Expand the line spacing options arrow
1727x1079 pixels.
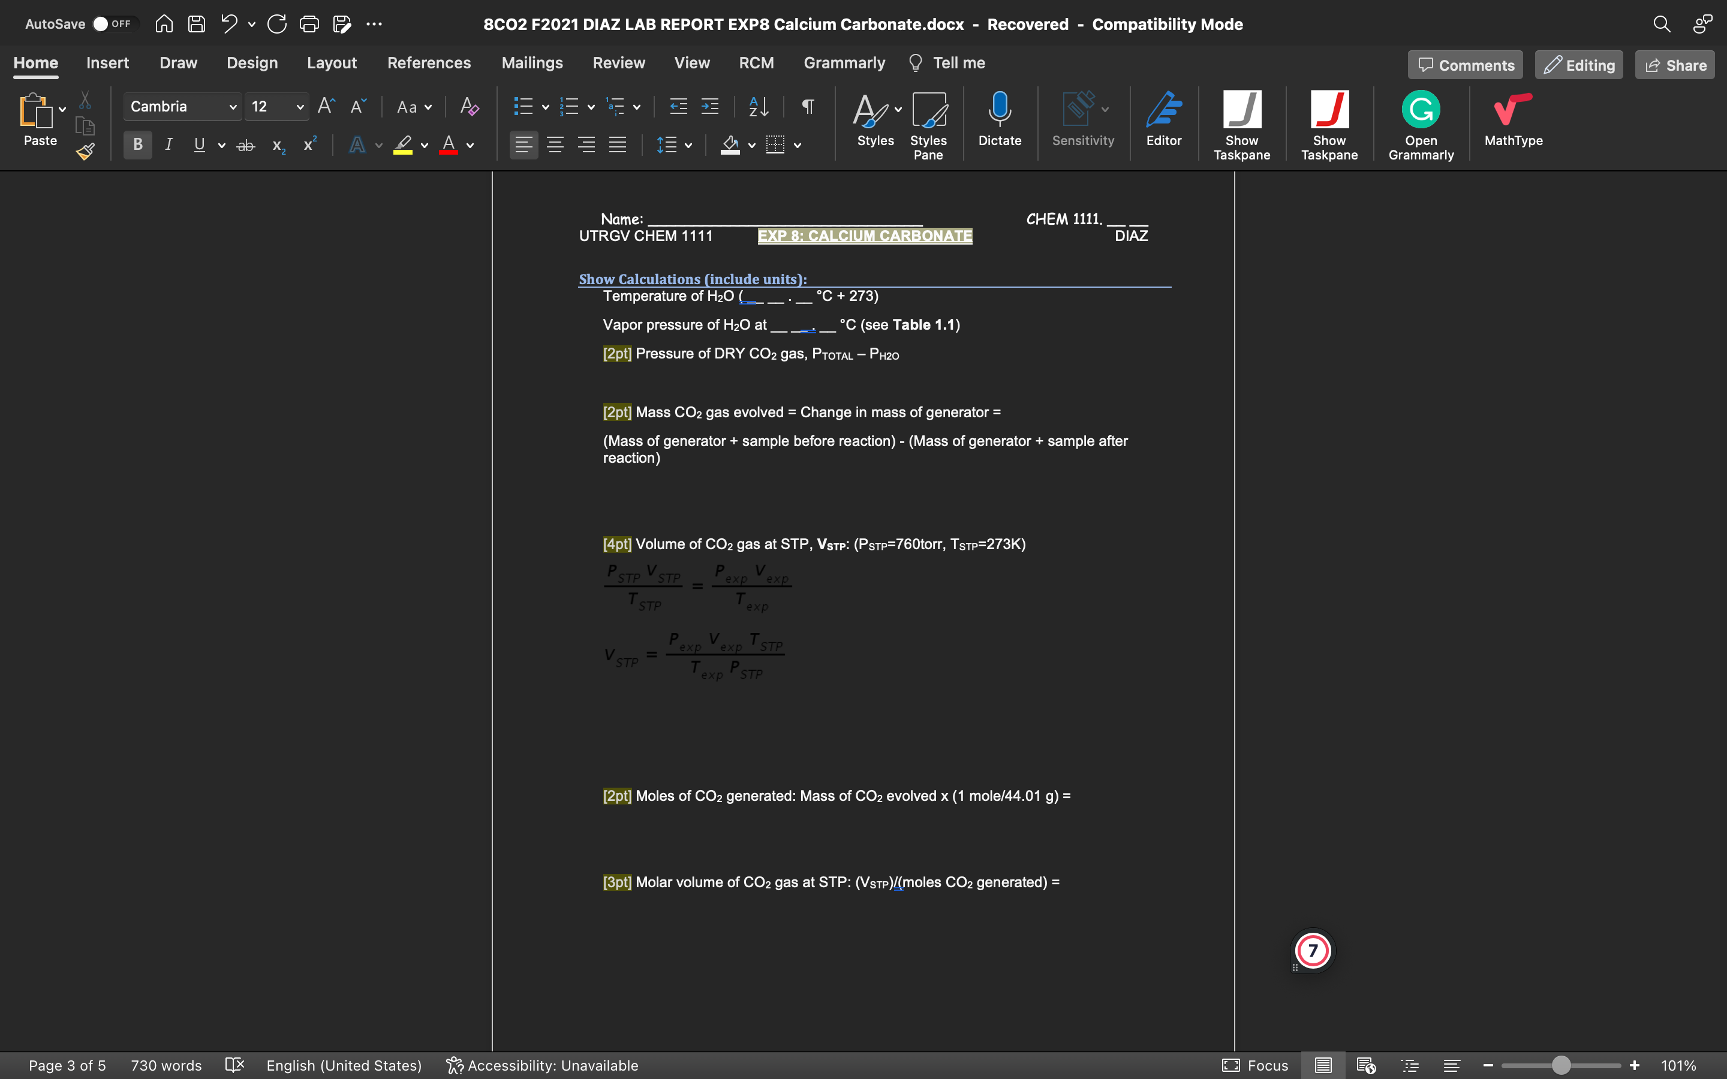pos(688,146)
